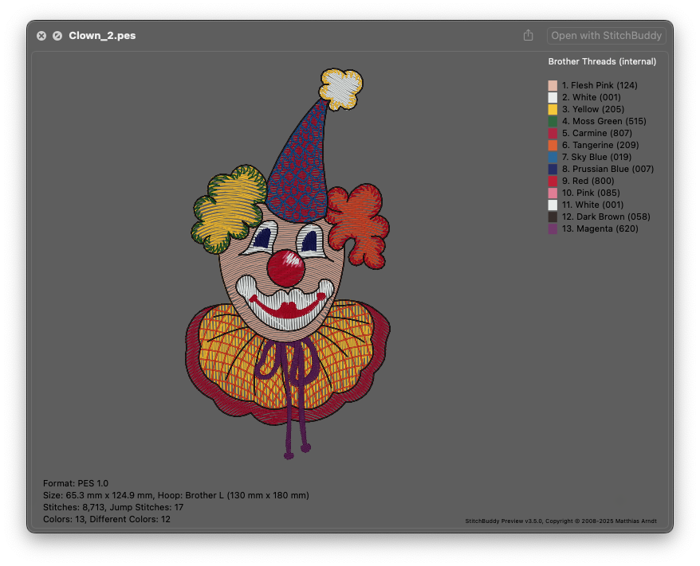Click the Carmine (807) color swatch
This screenshot has height=566, width=700.
click(553, 133)
